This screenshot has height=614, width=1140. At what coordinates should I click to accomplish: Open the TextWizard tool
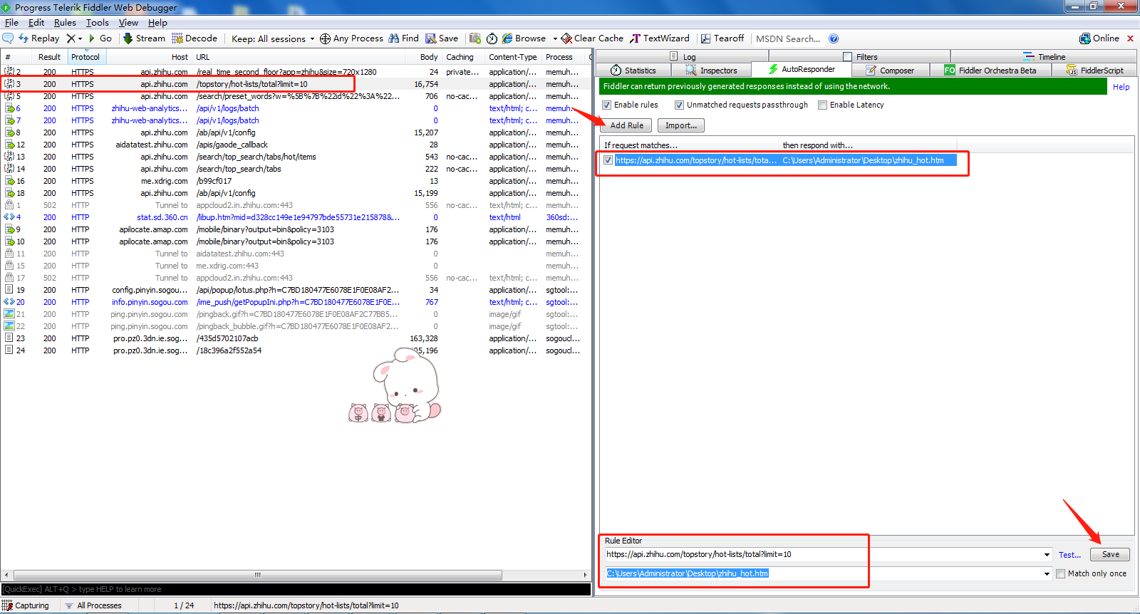point(660,38)
